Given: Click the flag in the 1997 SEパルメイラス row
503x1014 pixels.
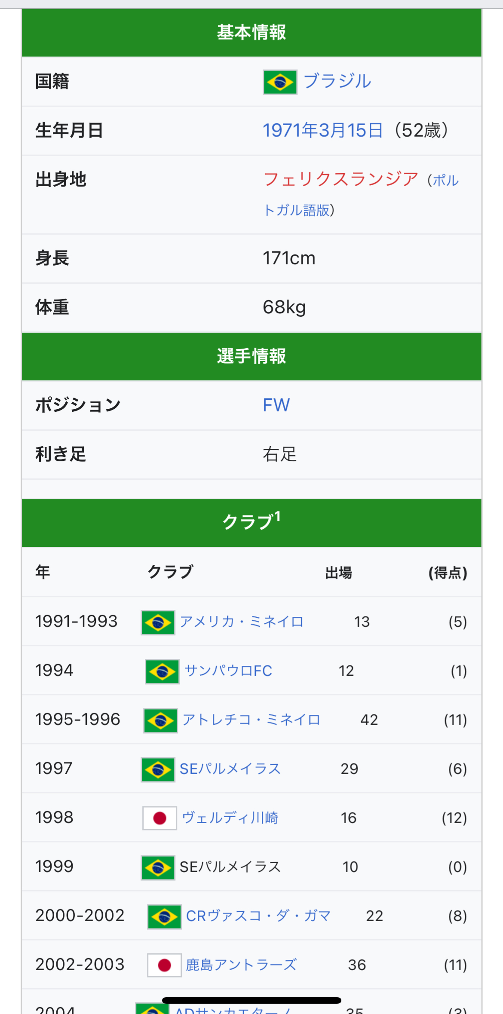Looking at the screenshot, I should click(158, 769).
